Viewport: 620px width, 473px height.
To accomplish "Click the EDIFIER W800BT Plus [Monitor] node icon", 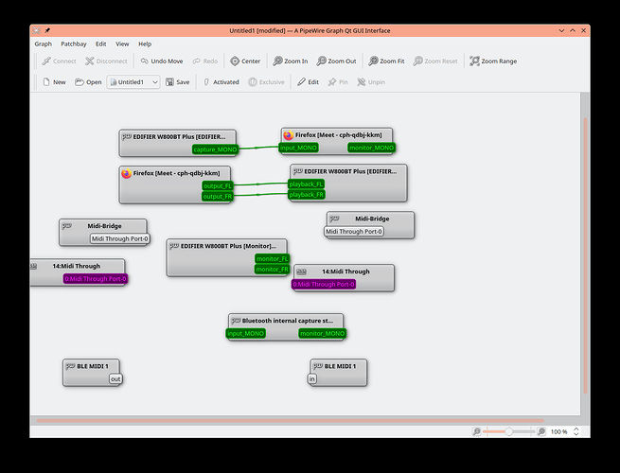I will pos(174,246).
